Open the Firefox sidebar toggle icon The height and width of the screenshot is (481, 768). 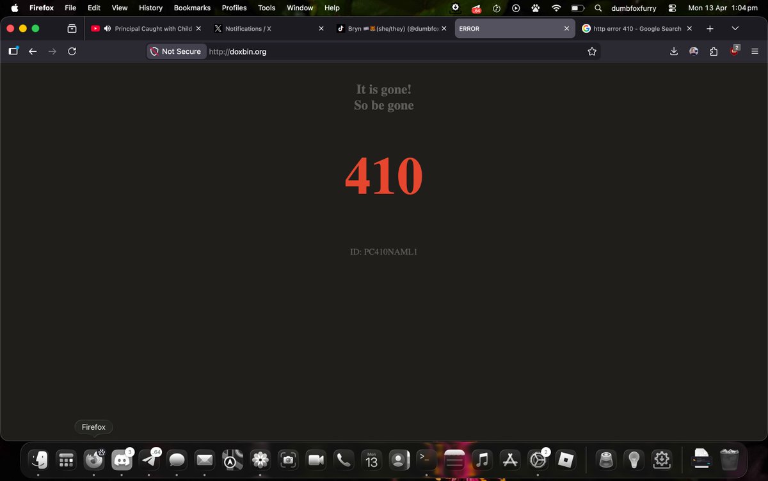pos(13,51)
